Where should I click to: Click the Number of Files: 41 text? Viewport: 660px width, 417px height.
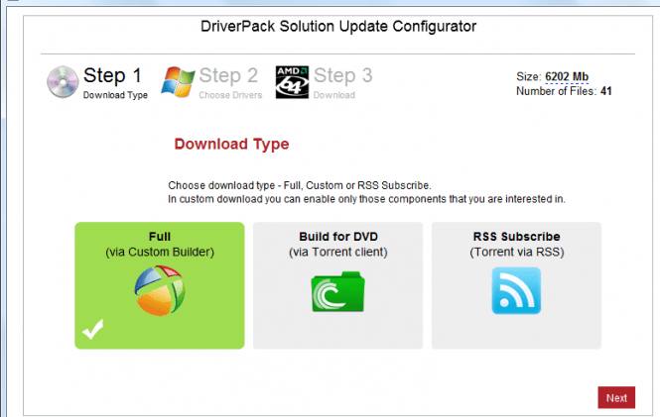564,91
